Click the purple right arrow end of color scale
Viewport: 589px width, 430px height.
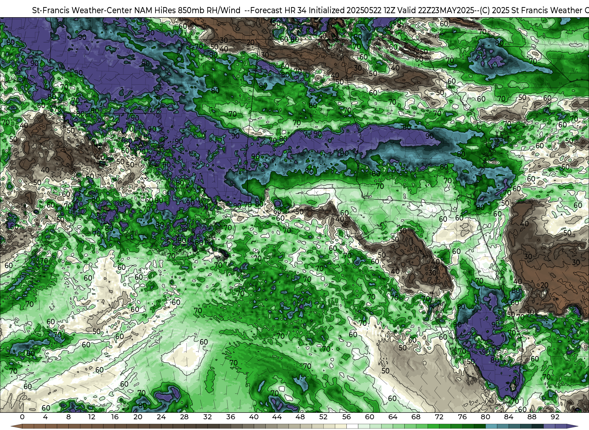pyautogui.click(x=572, y=426)
